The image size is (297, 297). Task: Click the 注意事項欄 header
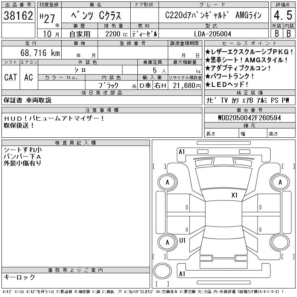(x=102, y=110)
